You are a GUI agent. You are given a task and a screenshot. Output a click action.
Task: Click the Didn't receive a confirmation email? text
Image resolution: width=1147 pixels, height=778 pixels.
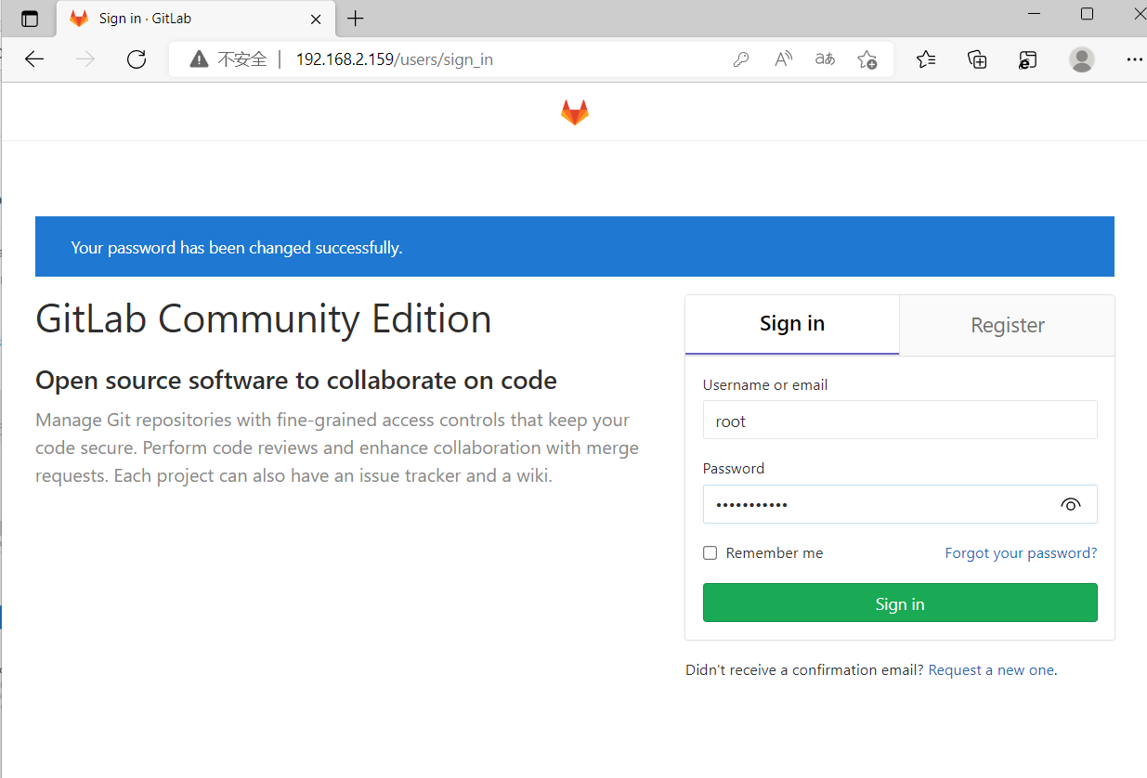click(x=804, y=670)
